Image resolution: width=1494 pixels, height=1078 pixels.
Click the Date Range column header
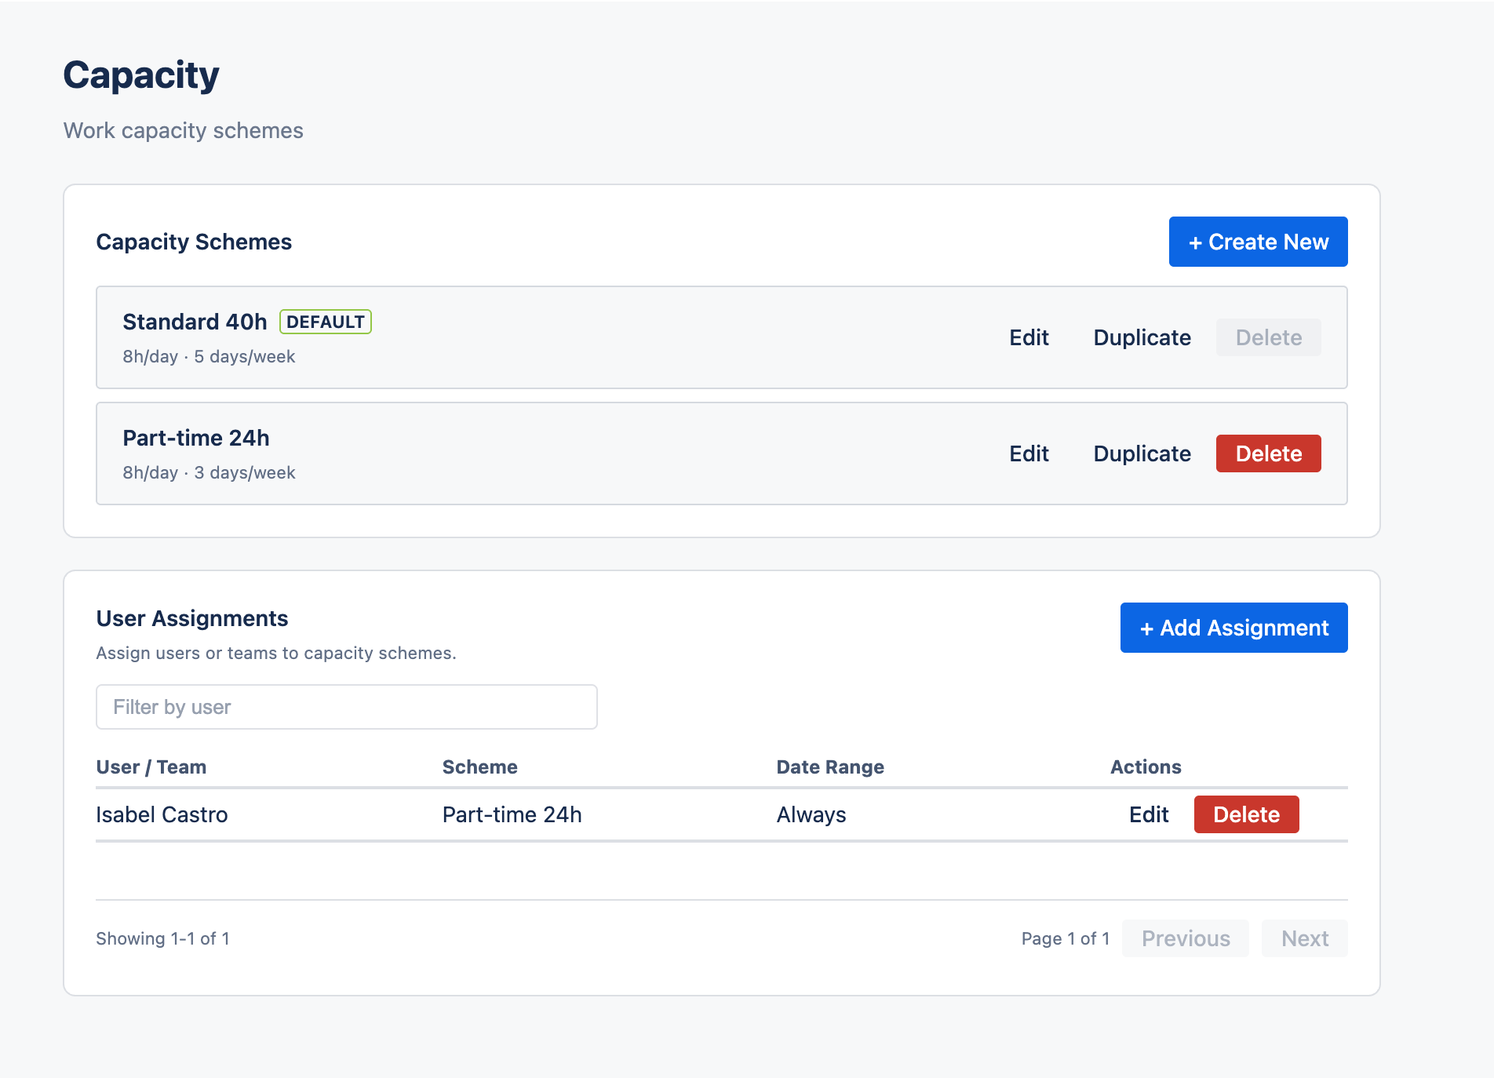830,767
